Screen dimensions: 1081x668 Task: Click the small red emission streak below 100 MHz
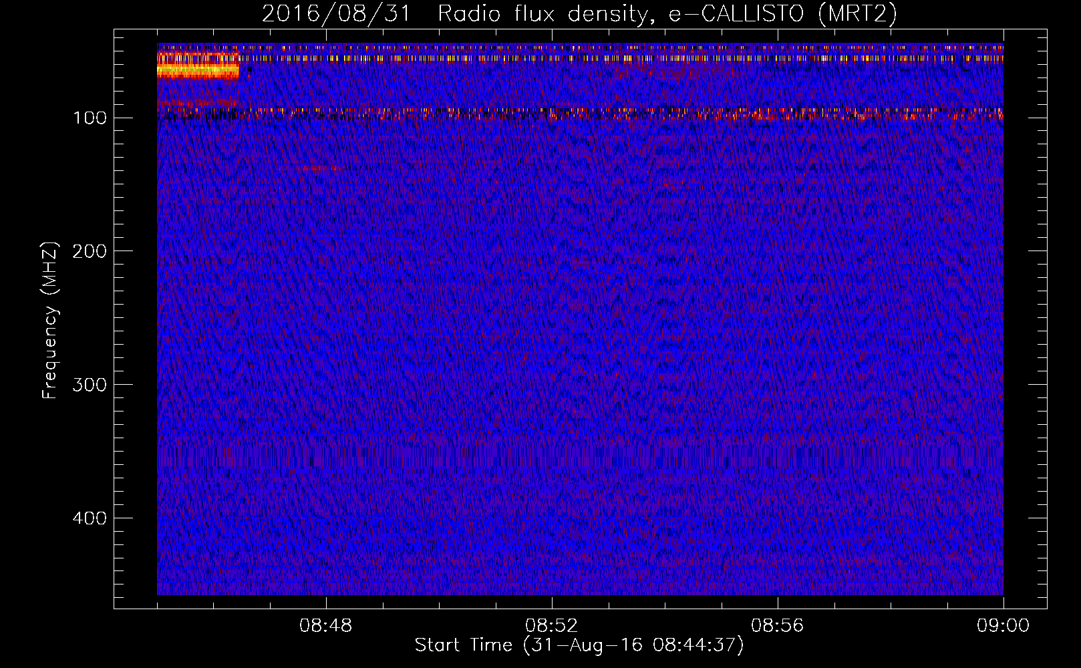tap(323, 168)
